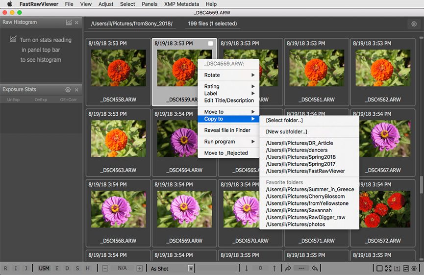The height and width of the screenshot is (275, 424).
Task: Tick the checkbox on _DSC4559.ARW thumbnail
Action: [x=210, y=44]
